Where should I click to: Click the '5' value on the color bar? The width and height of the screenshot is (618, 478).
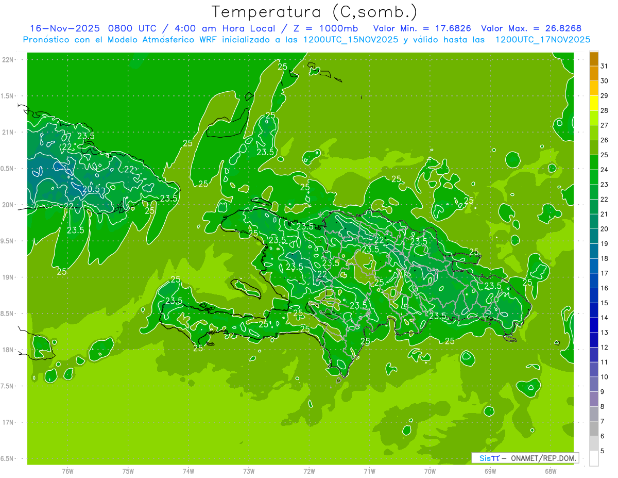point(603,451)
